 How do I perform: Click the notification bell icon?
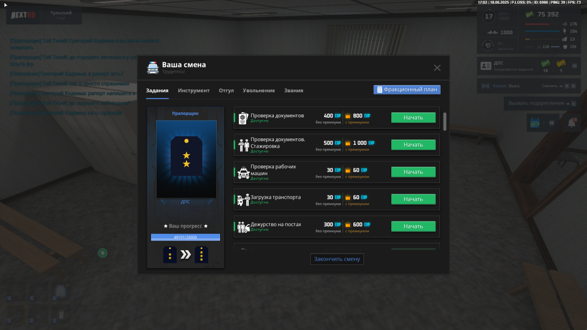571,123
